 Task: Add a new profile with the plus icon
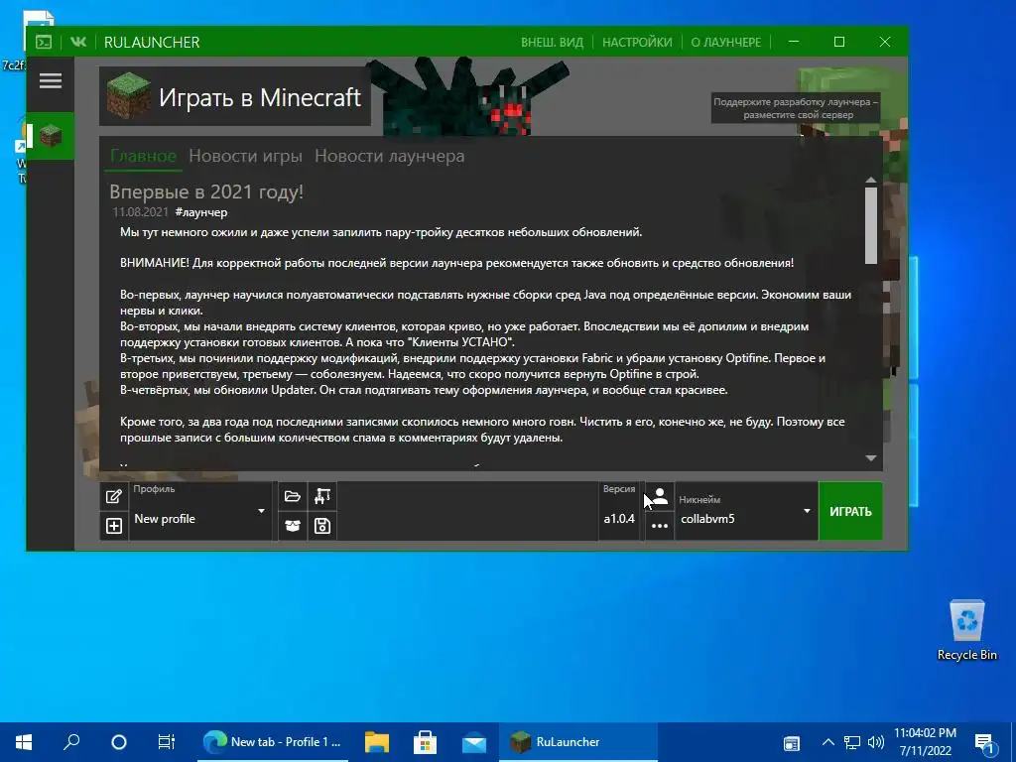pos(114,526)
